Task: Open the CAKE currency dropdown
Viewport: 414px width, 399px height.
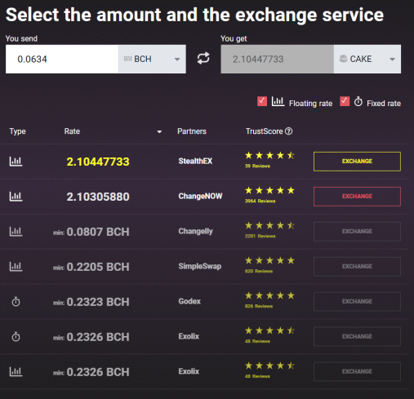Action: coord(367,59)
